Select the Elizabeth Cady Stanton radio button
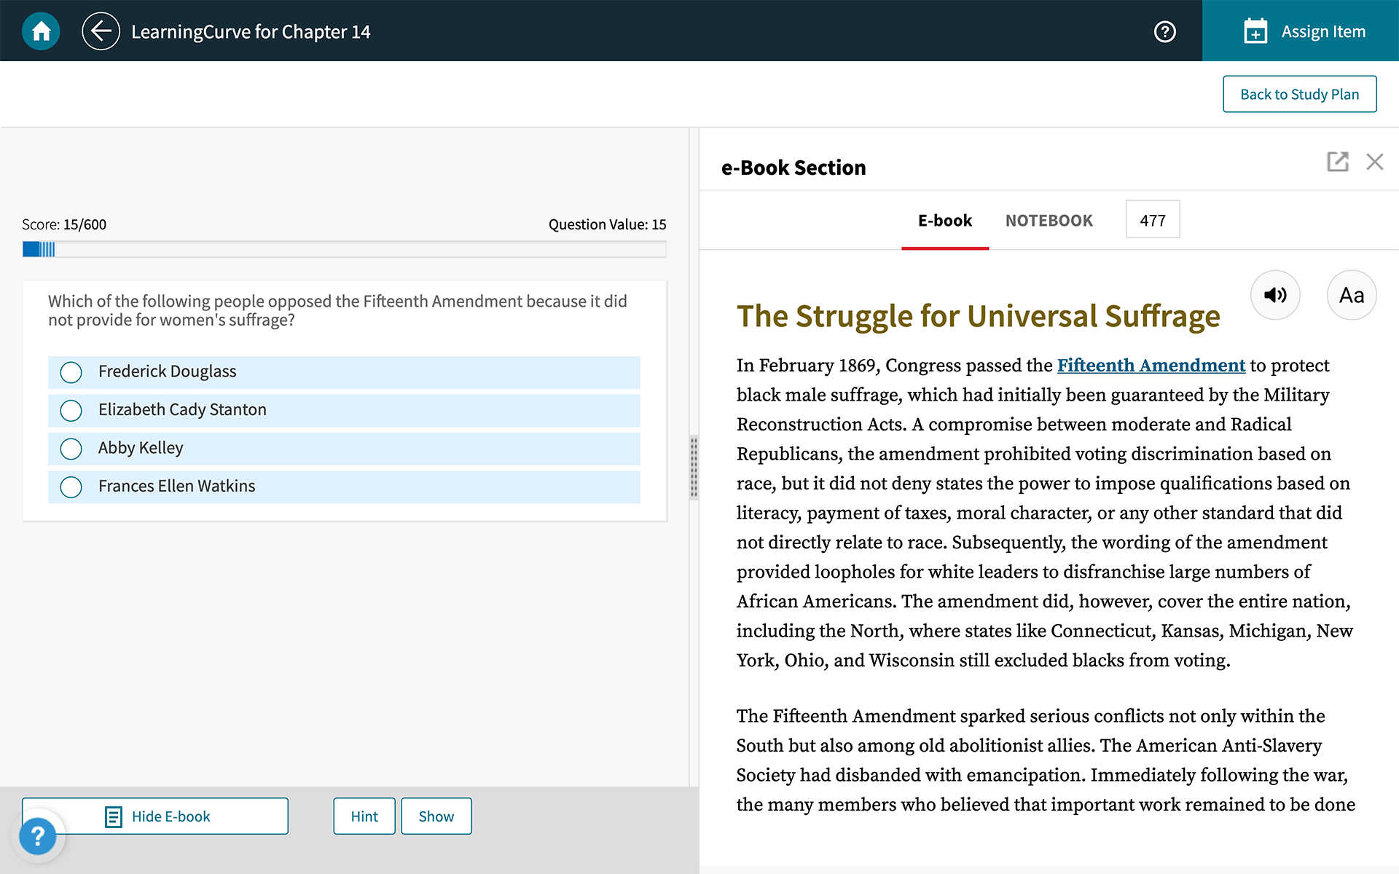Screen dimensions: 1399x874 point(71,410)
